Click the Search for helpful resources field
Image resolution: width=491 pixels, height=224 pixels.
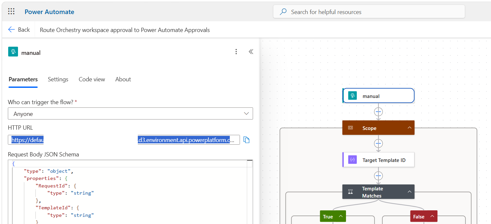[x=369, y=12]
